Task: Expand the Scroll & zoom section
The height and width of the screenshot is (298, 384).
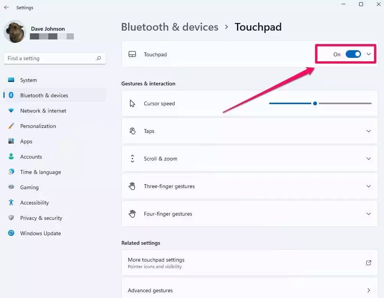Action: click(x=369, y=159)
